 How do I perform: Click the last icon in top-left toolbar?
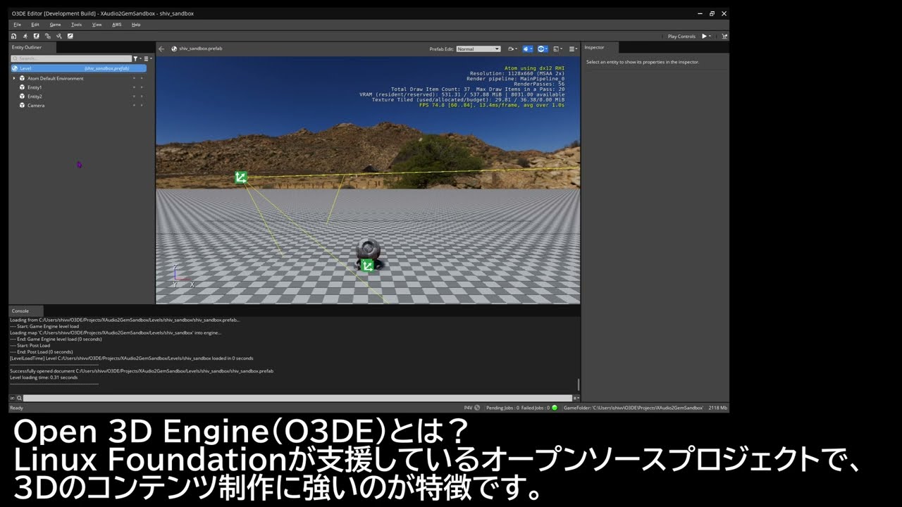pos(70,36)
